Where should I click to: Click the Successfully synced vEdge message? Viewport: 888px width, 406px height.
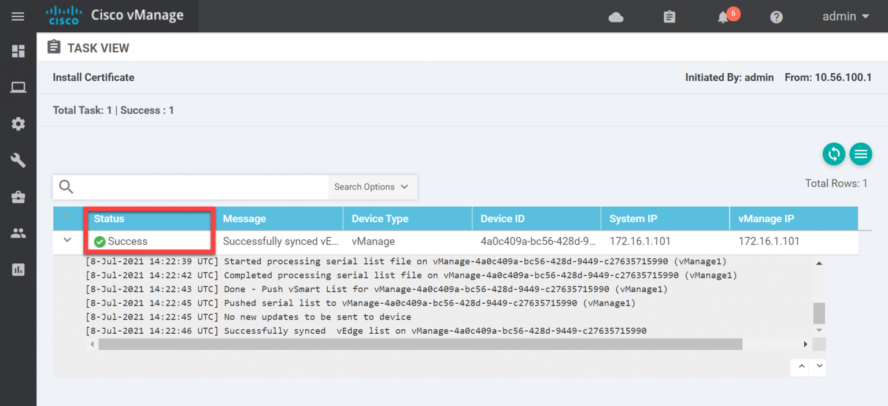[280, 241]
